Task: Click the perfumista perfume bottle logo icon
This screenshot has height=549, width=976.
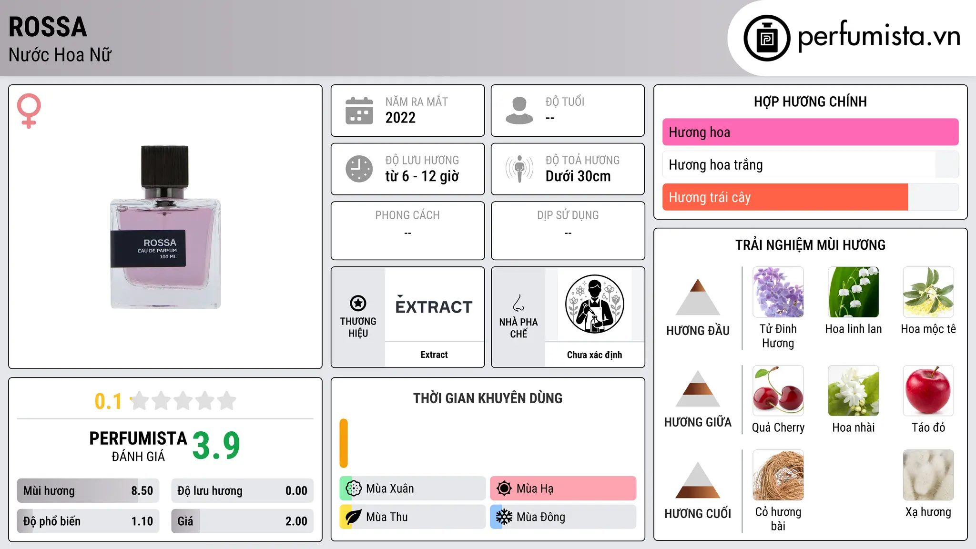Action: [x=767, y=38]
